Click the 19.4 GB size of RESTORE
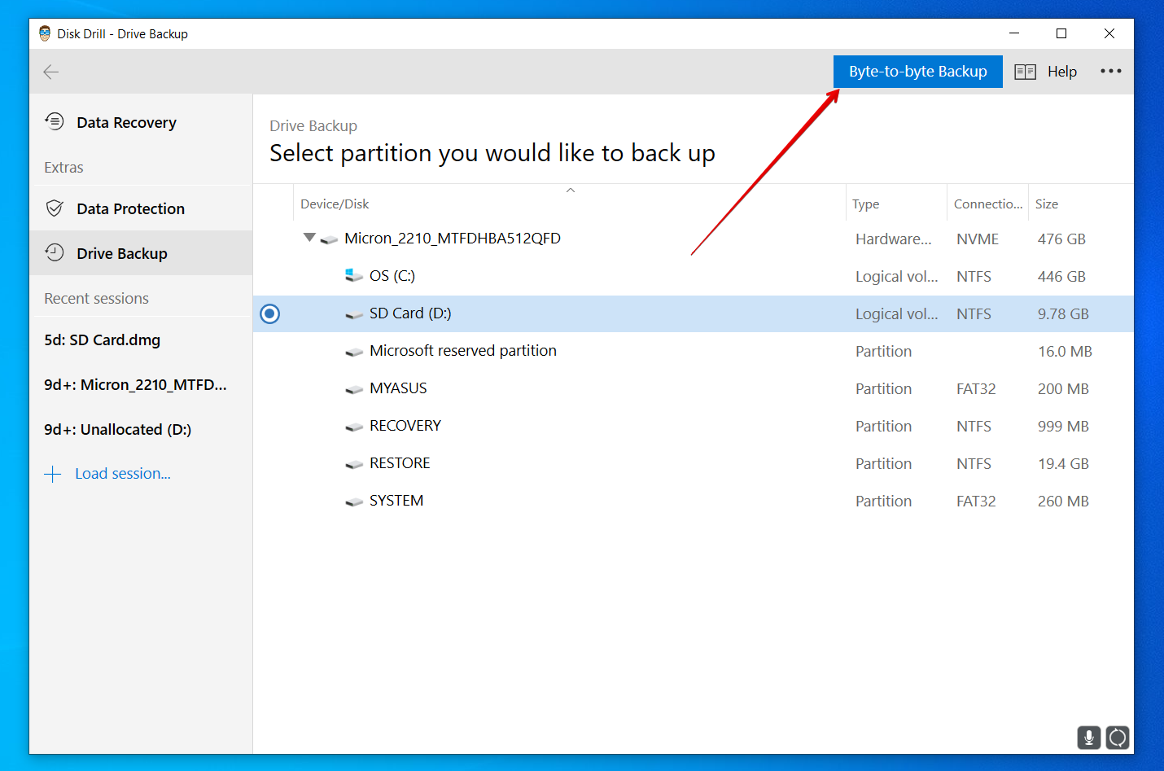 point(1063,464)
